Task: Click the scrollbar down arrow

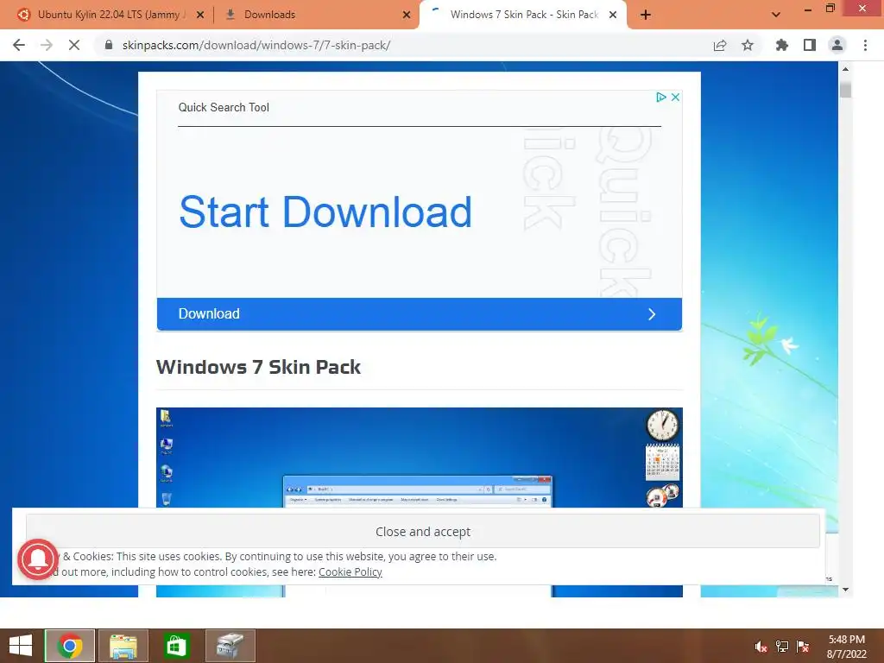Action: [x=845, y=590]
